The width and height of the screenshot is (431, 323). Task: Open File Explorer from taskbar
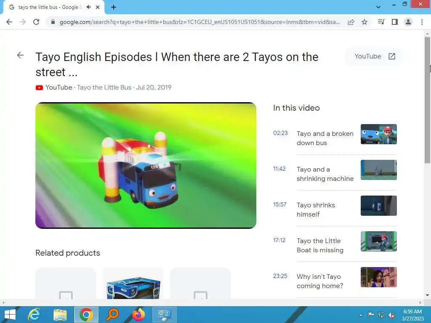tap(60, 315)
